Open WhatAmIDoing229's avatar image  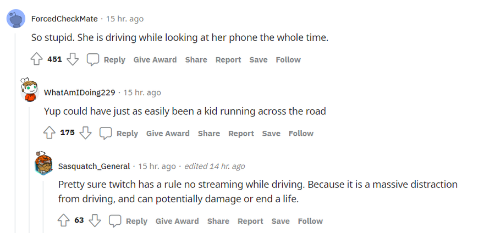click(x=29, y=90)
